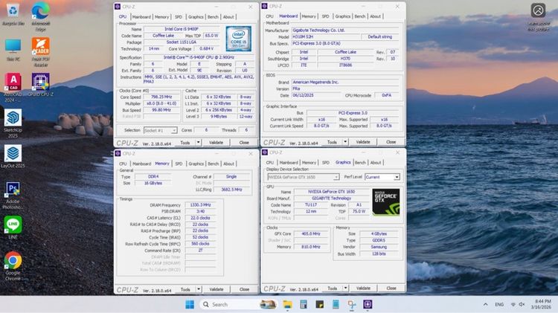Click Validate in the CPU tab window
558x313 pixels.
(x=216, y=143)
